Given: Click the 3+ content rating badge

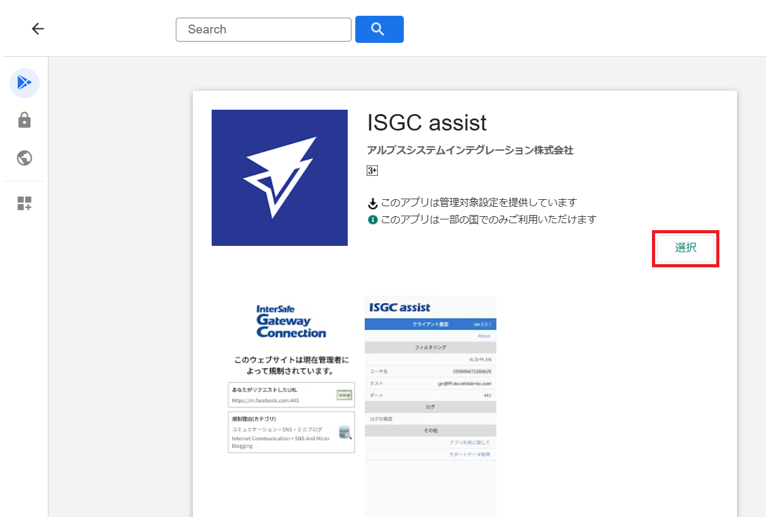Looking at the screenshot, I should [372, 170].
